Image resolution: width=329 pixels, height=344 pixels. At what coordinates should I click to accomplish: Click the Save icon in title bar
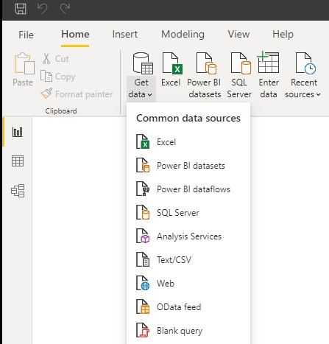pos(21,8)
